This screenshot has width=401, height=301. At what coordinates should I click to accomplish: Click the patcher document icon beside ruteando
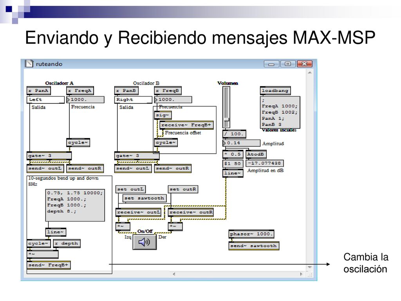[x=29, y=64]
